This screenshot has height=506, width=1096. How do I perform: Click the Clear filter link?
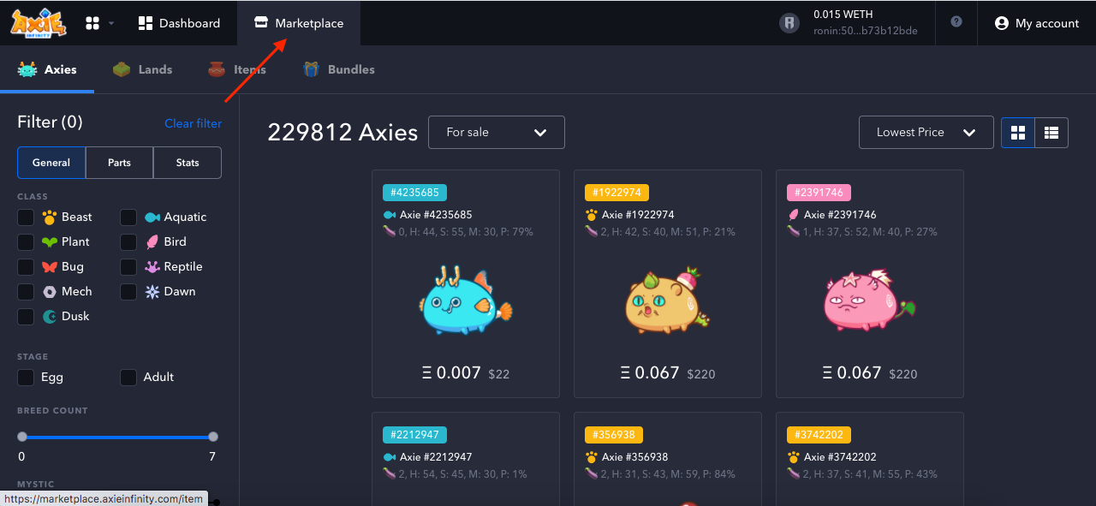coord(193,122)
